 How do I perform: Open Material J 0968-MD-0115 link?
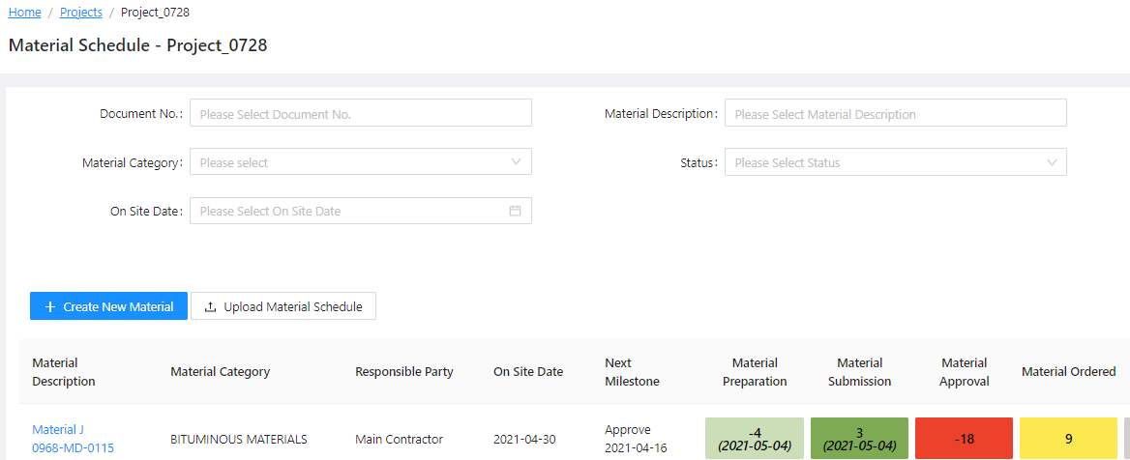pos(73,439)
